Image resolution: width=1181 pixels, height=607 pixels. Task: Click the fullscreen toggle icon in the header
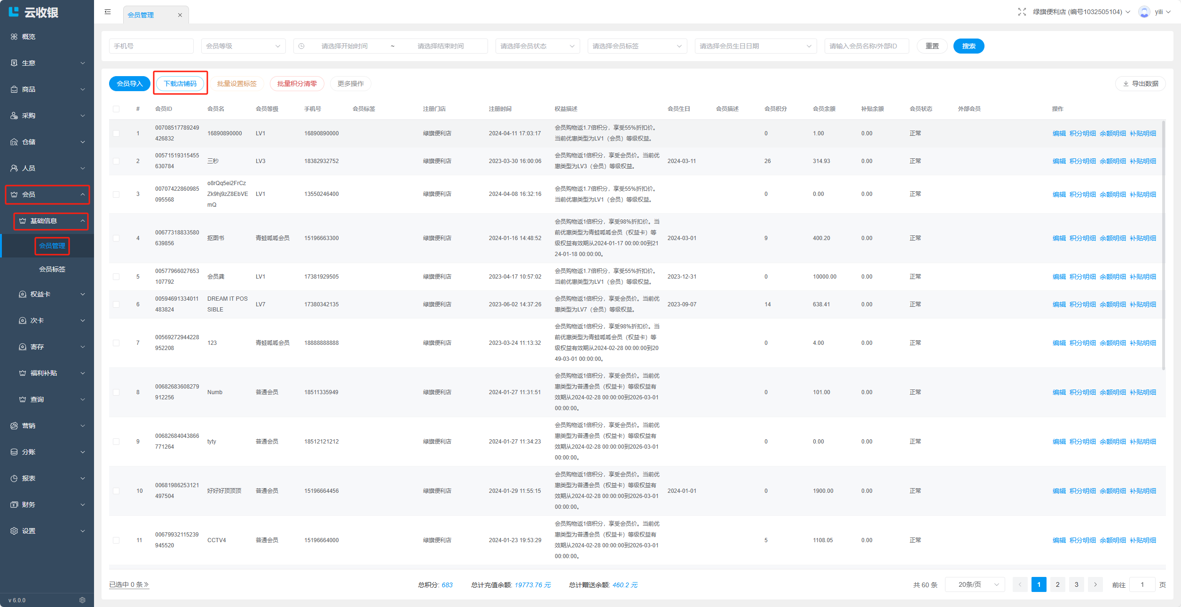[x=1022, y=12]
